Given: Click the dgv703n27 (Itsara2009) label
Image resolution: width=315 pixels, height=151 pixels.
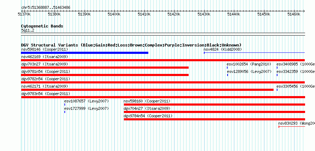Looking at the screenshot, I should point(45,64).
